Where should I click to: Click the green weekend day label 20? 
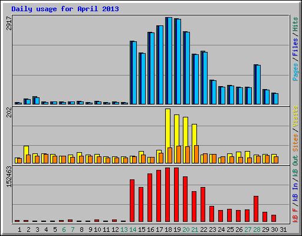(186, 230)
